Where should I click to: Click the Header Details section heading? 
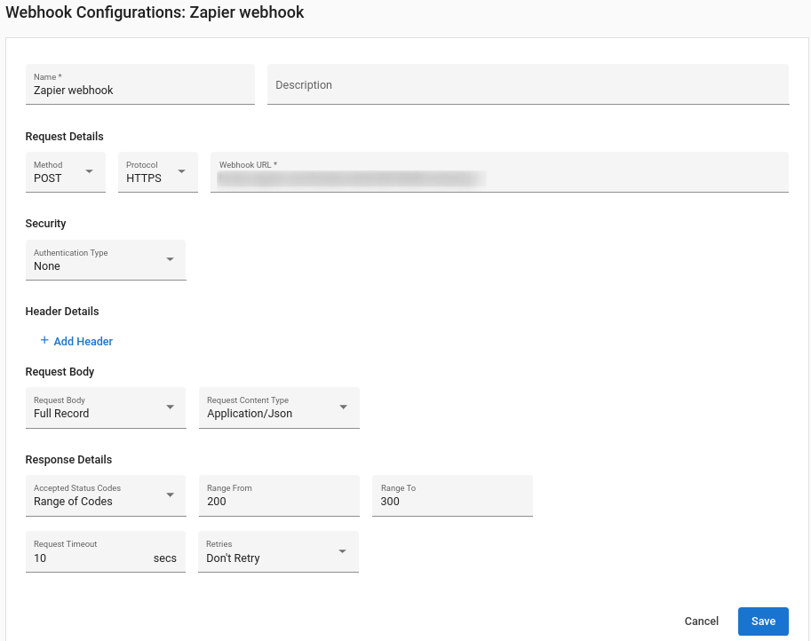click(x=62, y=312)
